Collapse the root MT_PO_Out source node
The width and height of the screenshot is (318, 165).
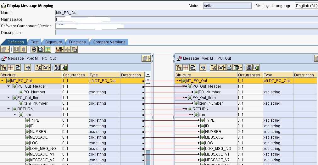point(3,81)
